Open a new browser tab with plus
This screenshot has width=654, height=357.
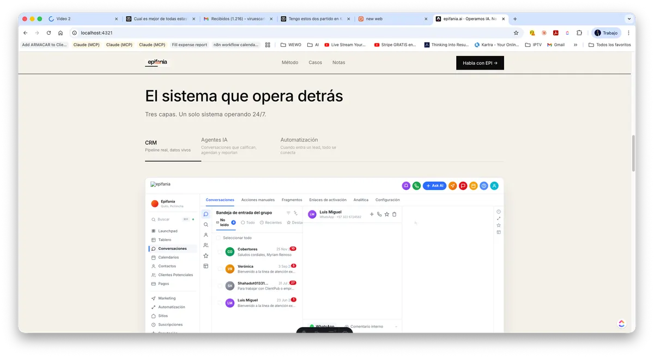515,19
